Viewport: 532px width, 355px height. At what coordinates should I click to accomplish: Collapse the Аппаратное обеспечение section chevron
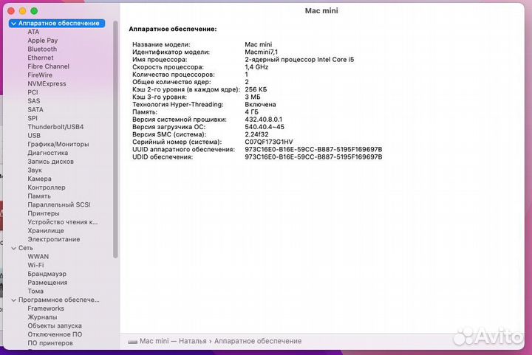[13, 24]
